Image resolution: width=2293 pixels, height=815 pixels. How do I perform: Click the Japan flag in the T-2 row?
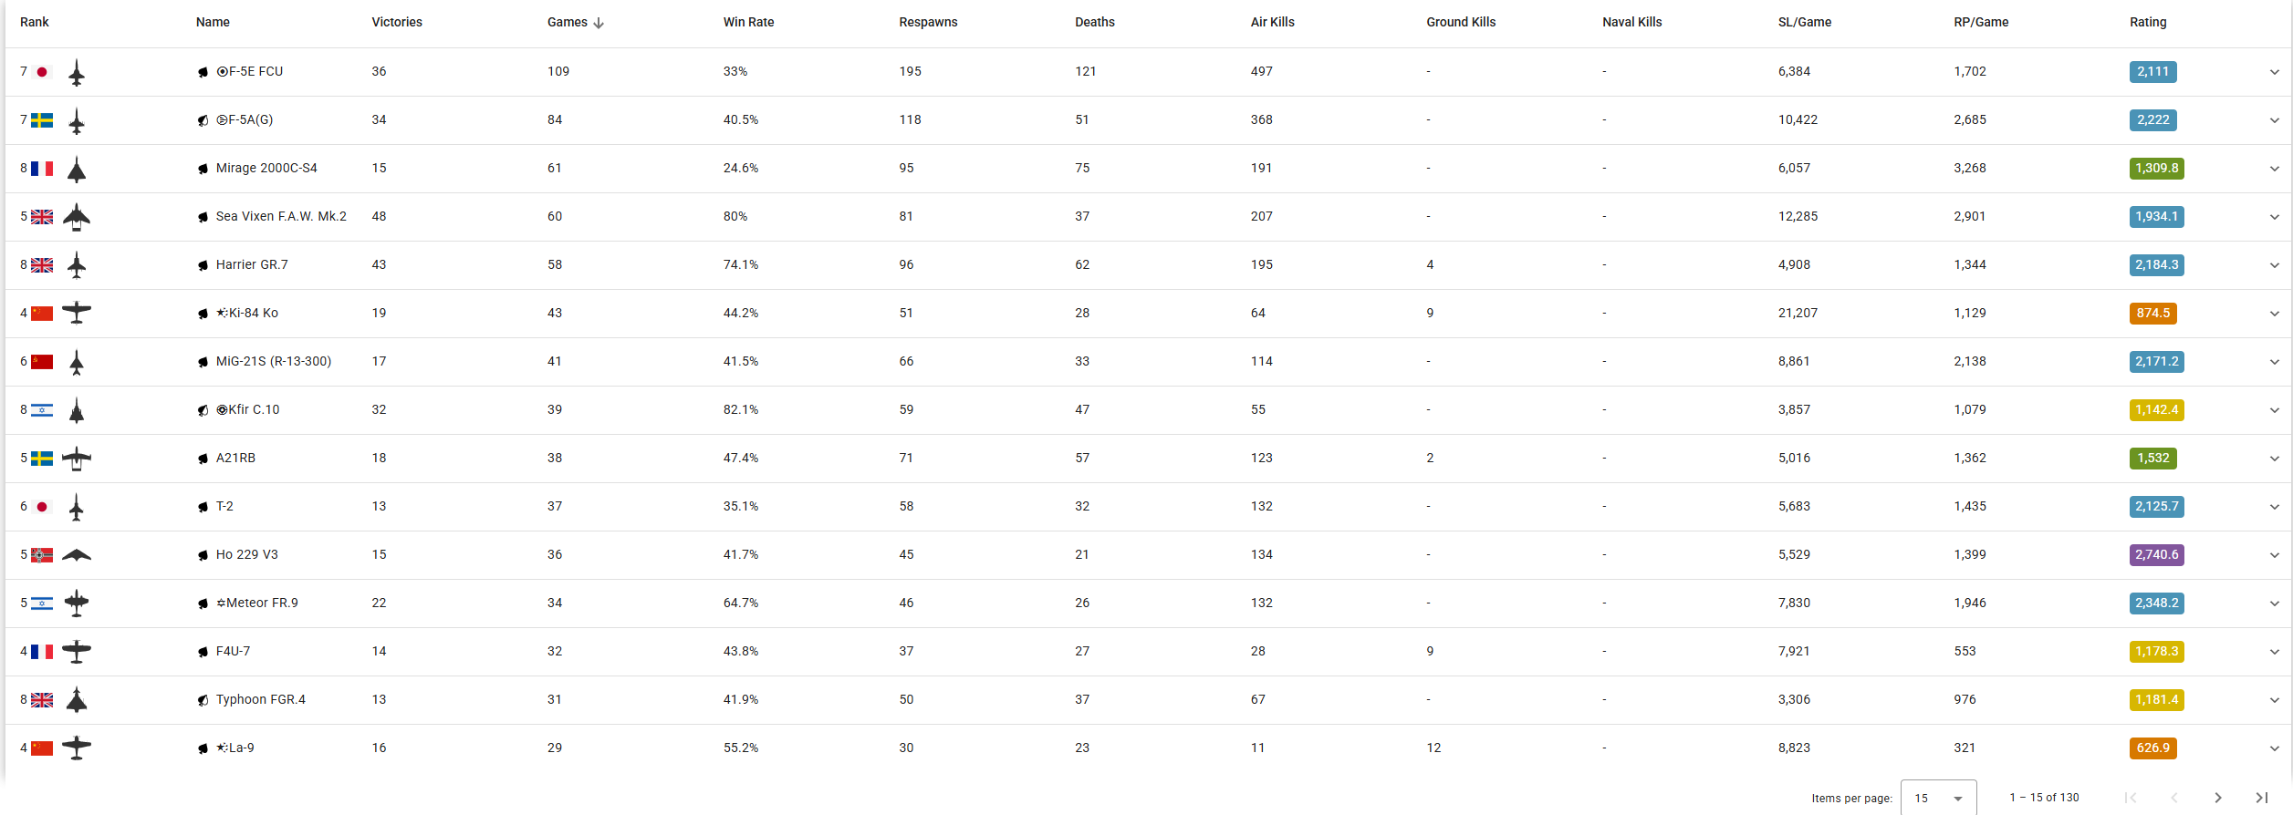click(42, 507)
